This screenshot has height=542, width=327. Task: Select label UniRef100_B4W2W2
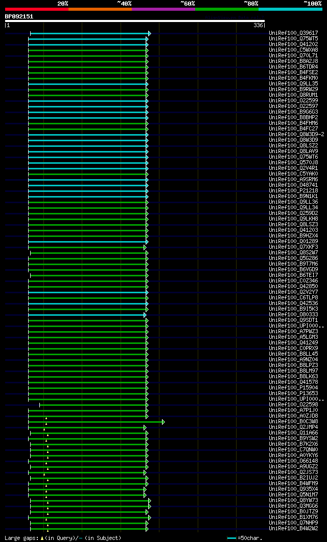pyautogui.click(x=293, y=528)
